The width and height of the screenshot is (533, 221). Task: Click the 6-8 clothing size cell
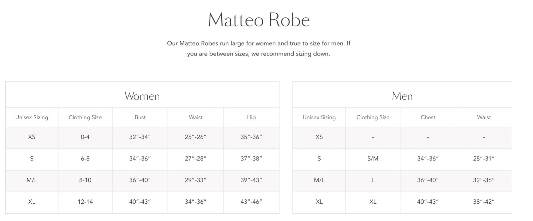(x=85, y=159)
